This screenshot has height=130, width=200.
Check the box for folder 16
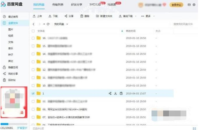click(x=33, y=38)
